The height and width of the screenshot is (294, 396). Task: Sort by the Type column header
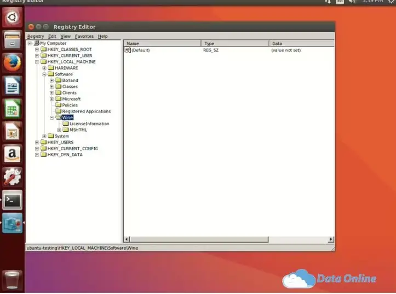click(x=235, y=43)
